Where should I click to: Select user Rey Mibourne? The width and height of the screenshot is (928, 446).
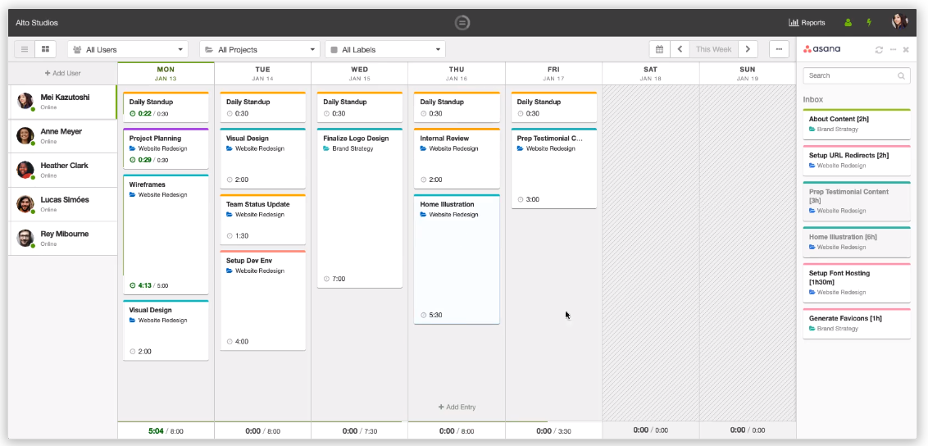coord(63,239)
